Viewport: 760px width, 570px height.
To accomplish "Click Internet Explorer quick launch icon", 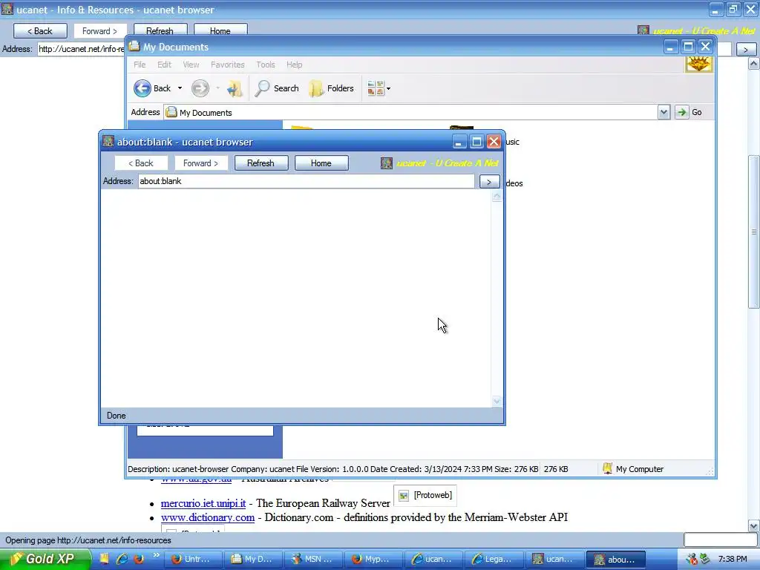I will [122, 559].
